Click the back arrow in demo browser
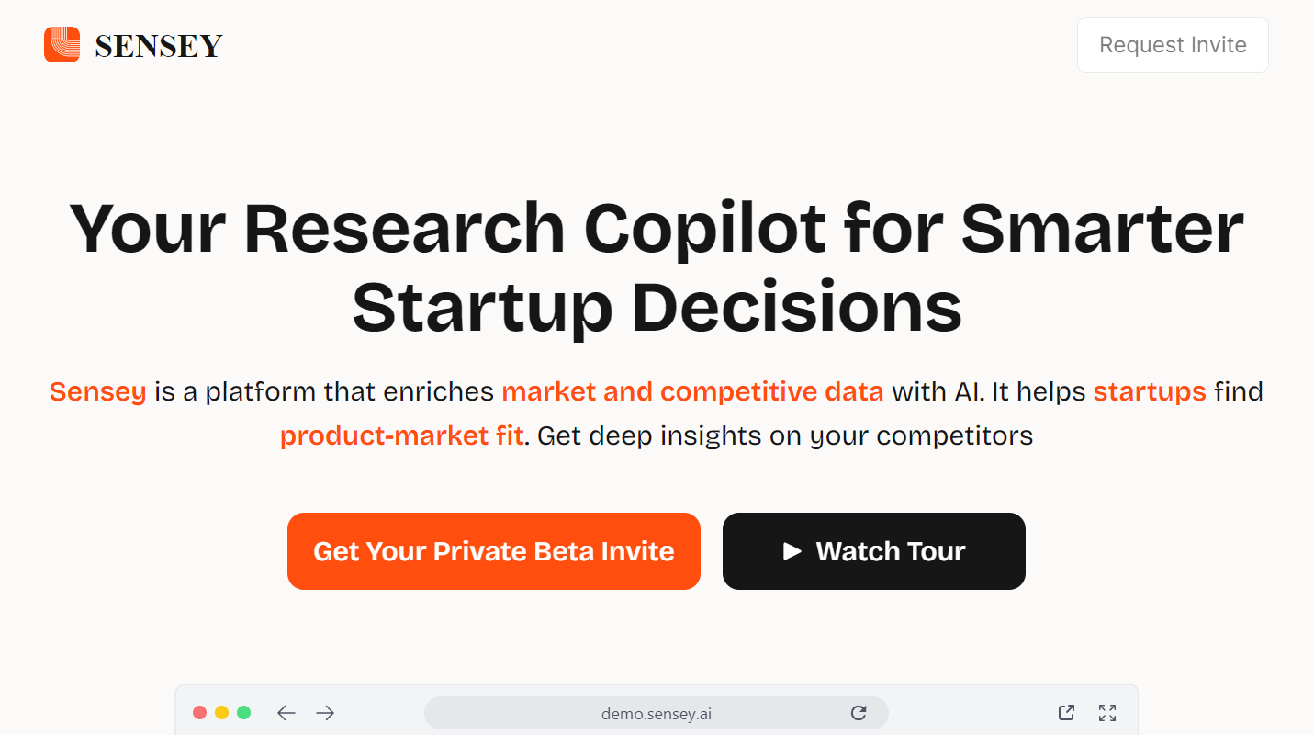 coord(286,713)
